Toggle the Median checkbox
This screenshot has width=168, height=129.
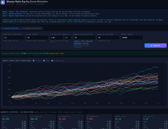click(x=44, y=61)
